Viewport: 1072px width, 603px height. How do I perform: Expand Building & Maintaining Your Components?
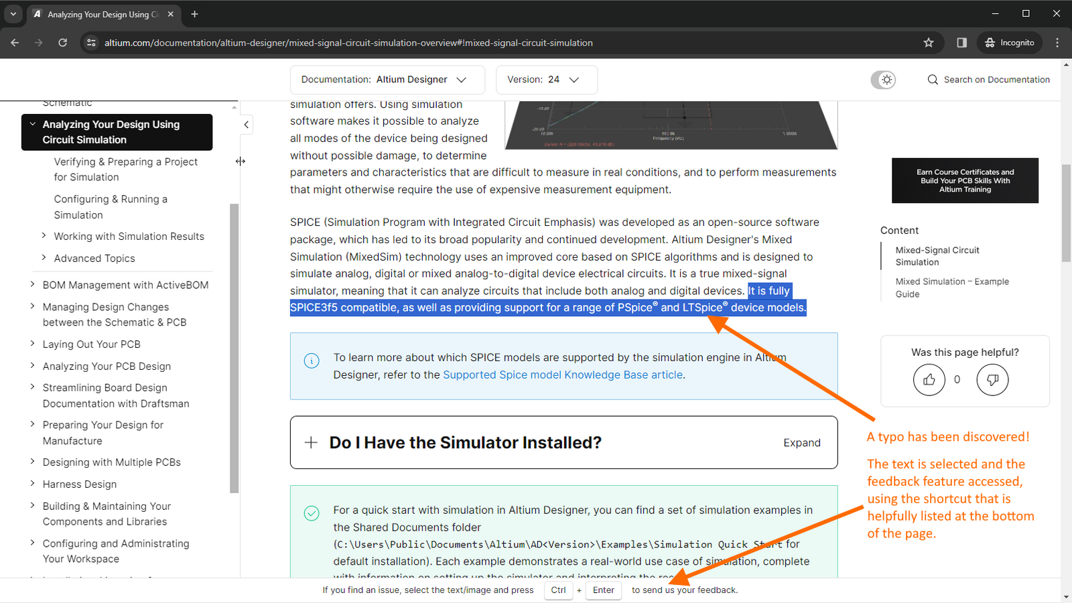(x=32, y=506)
